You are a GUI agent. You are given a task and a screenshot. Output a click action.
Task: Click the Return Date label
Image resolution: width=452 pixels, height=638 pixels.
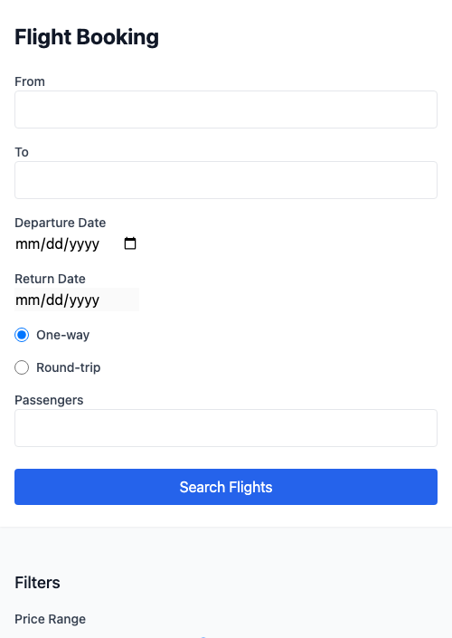(x=50, y=279)
